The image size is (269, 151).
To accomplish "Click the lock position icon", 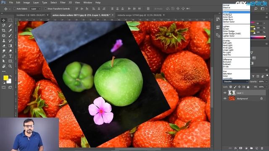I will click(239, 87).
